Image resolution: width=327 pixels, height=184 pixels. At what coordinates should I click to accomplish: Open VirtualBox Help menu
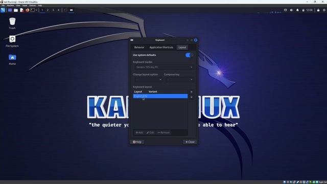click(40, 6)
